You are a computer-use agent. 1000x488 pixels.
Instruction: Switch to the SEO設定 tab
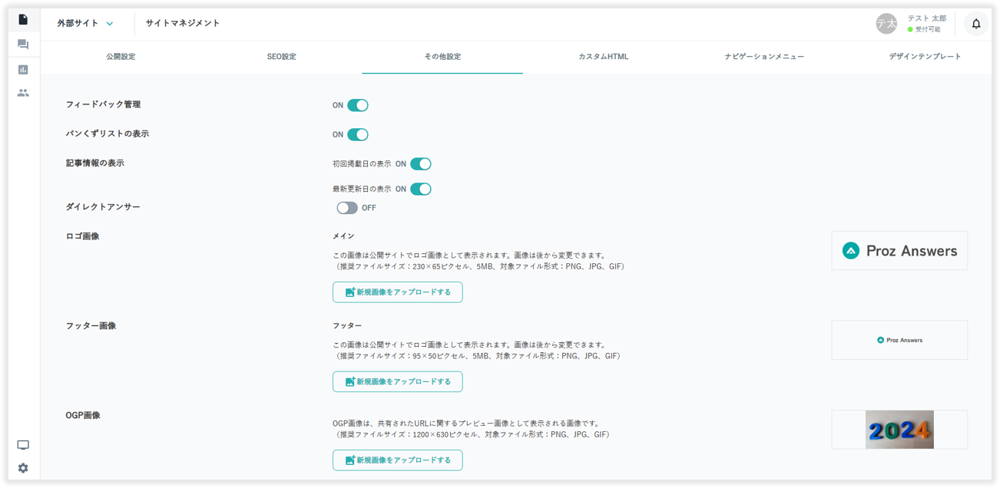click(x=281, y=57)
